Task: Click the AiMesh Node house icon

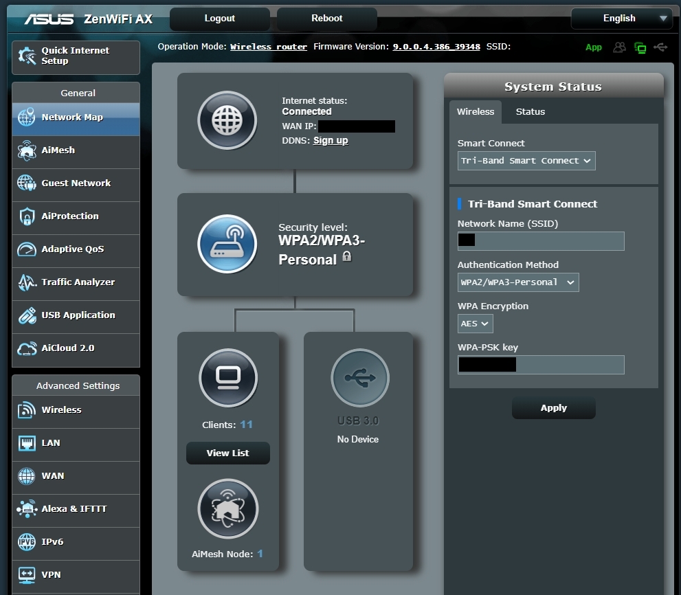Action: [228, 509]
